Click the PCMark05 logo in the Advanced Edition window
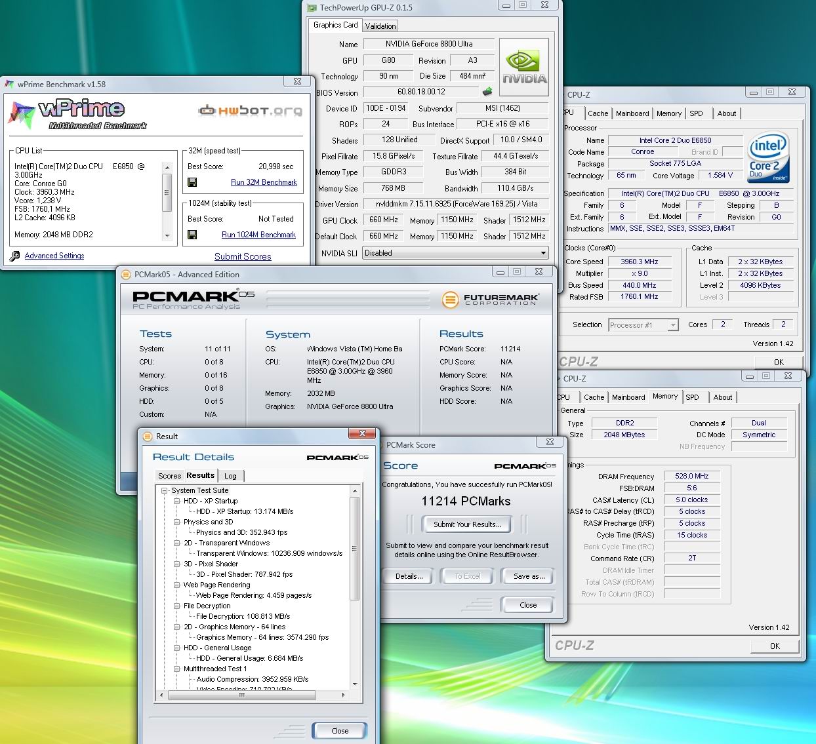The height and width of the screenshot is (744, 816). pos(194,300)
